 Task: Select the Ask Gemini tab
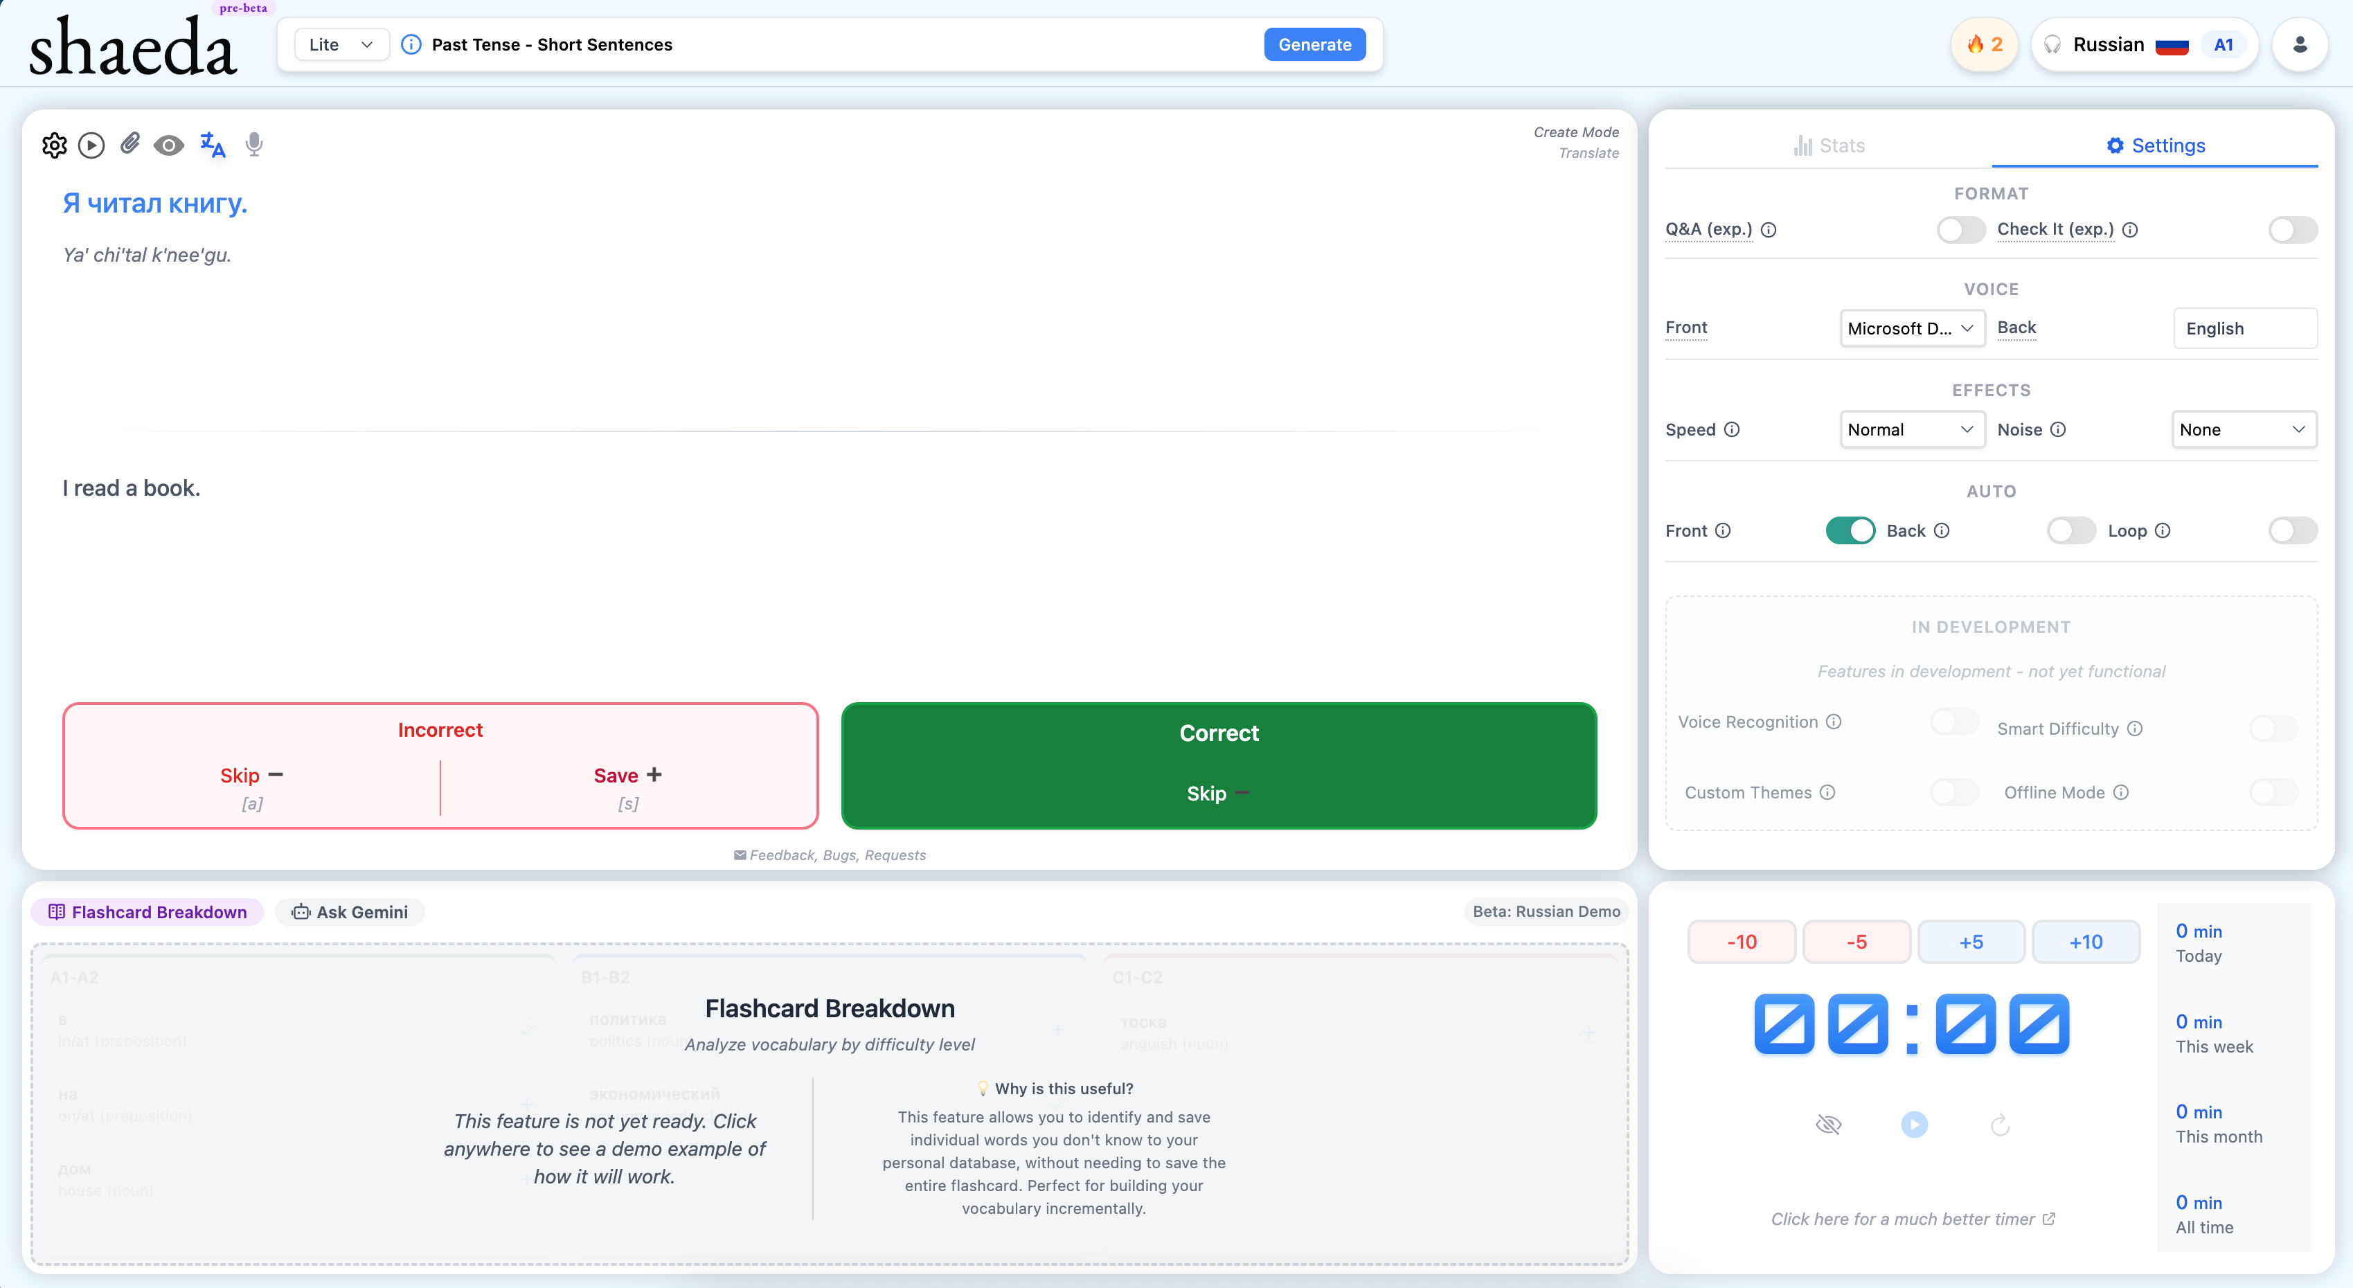pyautogui.click(x=350, y=912)
